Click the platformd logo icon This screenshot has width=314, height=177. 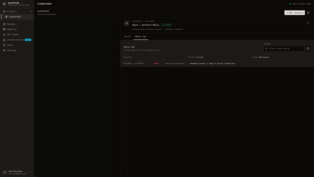click(4, 4)
